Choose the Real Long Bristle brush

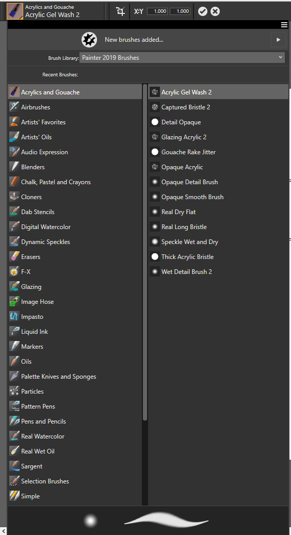tap(218, 227)
